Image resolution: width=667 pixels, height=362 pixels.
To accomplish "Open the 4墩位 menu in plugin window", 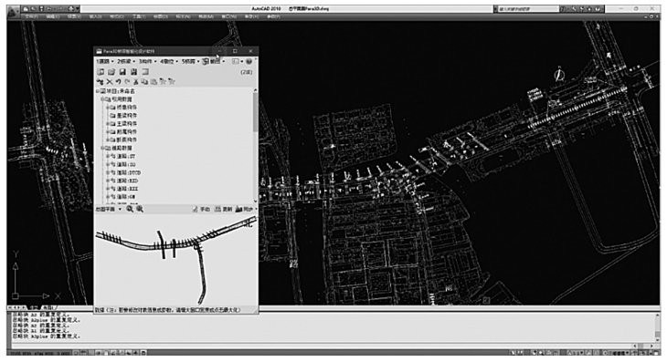I will click(x=168, y=61).
